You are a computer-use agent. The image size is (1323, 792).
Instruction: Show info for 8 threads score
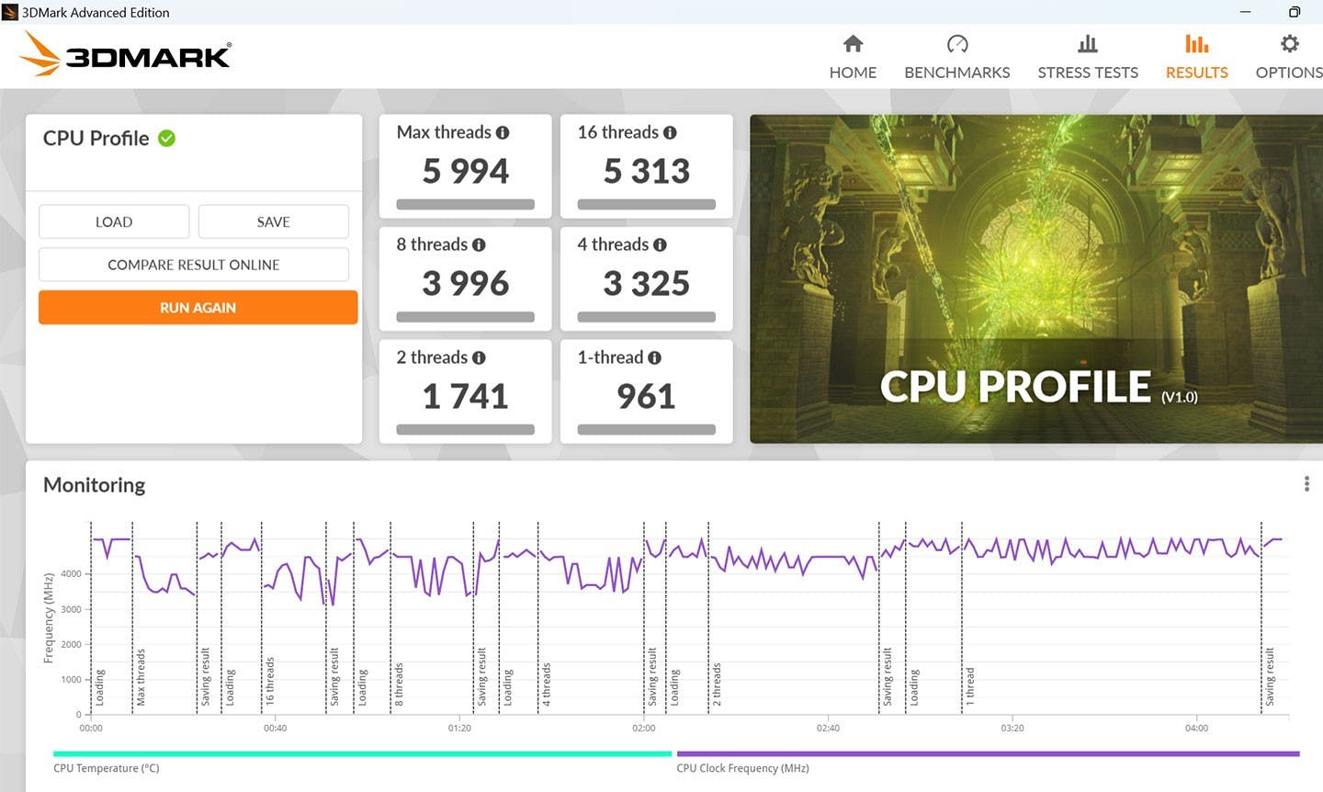click(x=479, y=244)
